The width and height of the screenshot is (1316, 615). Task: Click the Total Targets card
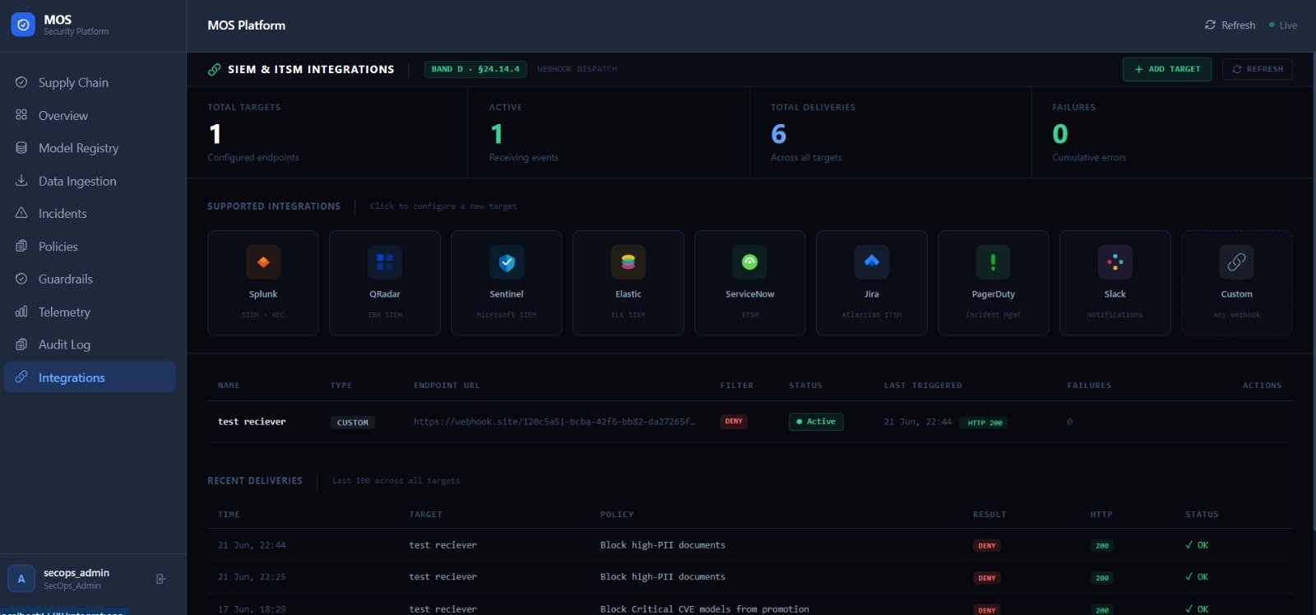point(327,132)
